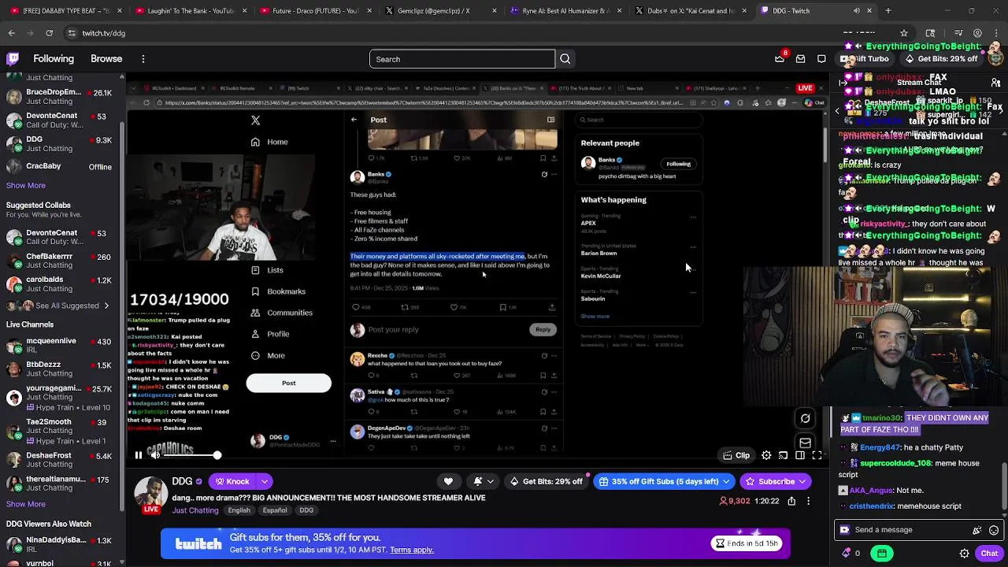Open chat settings gear icon
Viewport: 1008px width, 567px height.
pos(964,553)
